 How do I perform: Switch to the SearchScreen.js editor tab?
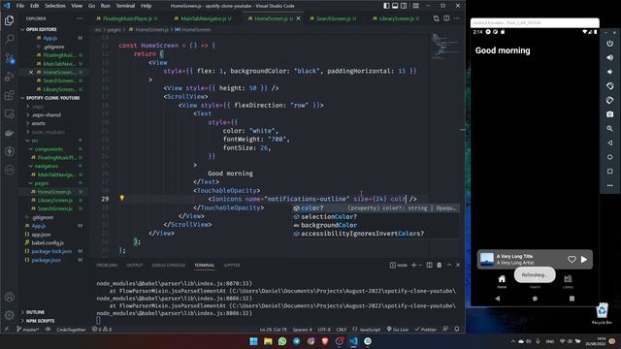tap(333, 18)
